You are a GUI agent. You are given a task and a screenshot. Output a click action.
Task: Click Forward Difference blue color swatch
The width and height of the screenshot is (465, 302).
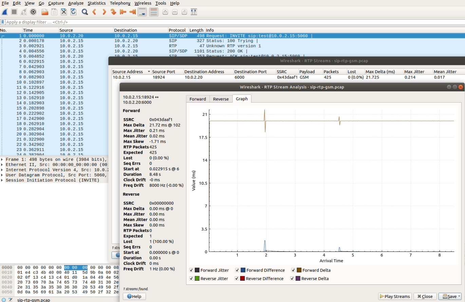point(243,270)
